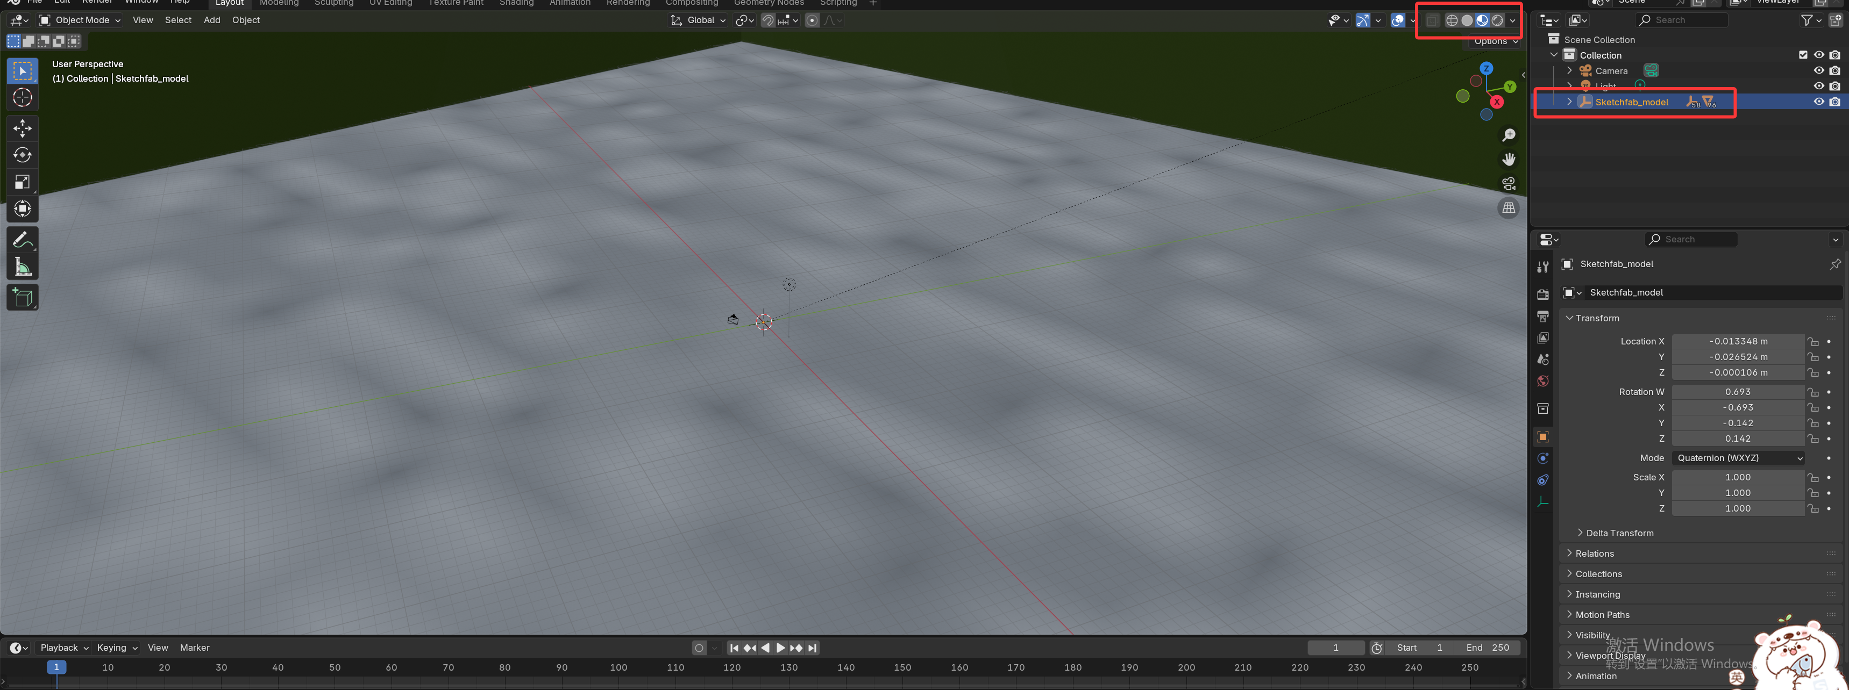
Task: Switch to orthographic grid view icon
Action: (1509, 208)
